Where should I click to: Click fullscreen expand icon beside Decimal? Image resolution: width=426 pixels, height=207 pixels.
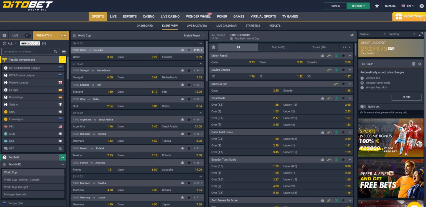(x=421, y=34)
